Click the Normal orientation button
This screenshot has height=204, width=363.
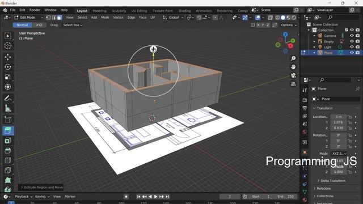click(22, 25)
